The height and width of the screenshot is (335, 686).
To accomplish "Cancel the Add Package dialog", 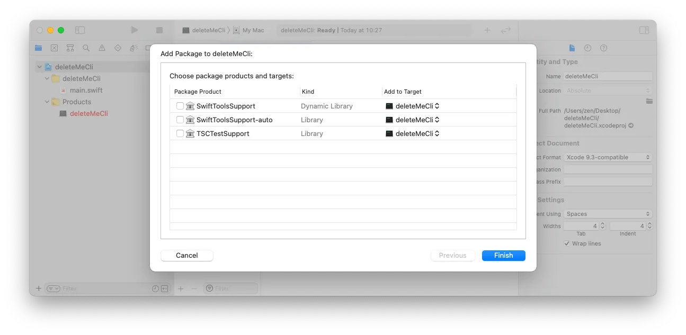I will 186,256.
